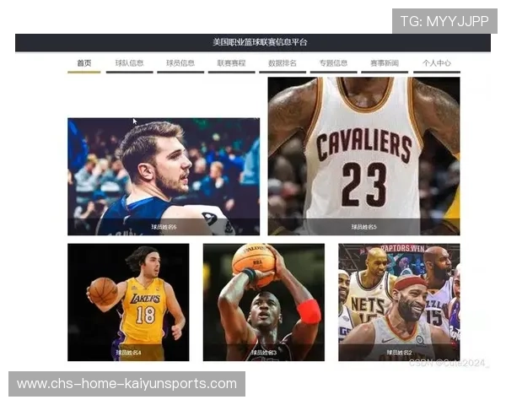Click the 球员姓名6 caption label
506x405 pixels.
(164, 227)
